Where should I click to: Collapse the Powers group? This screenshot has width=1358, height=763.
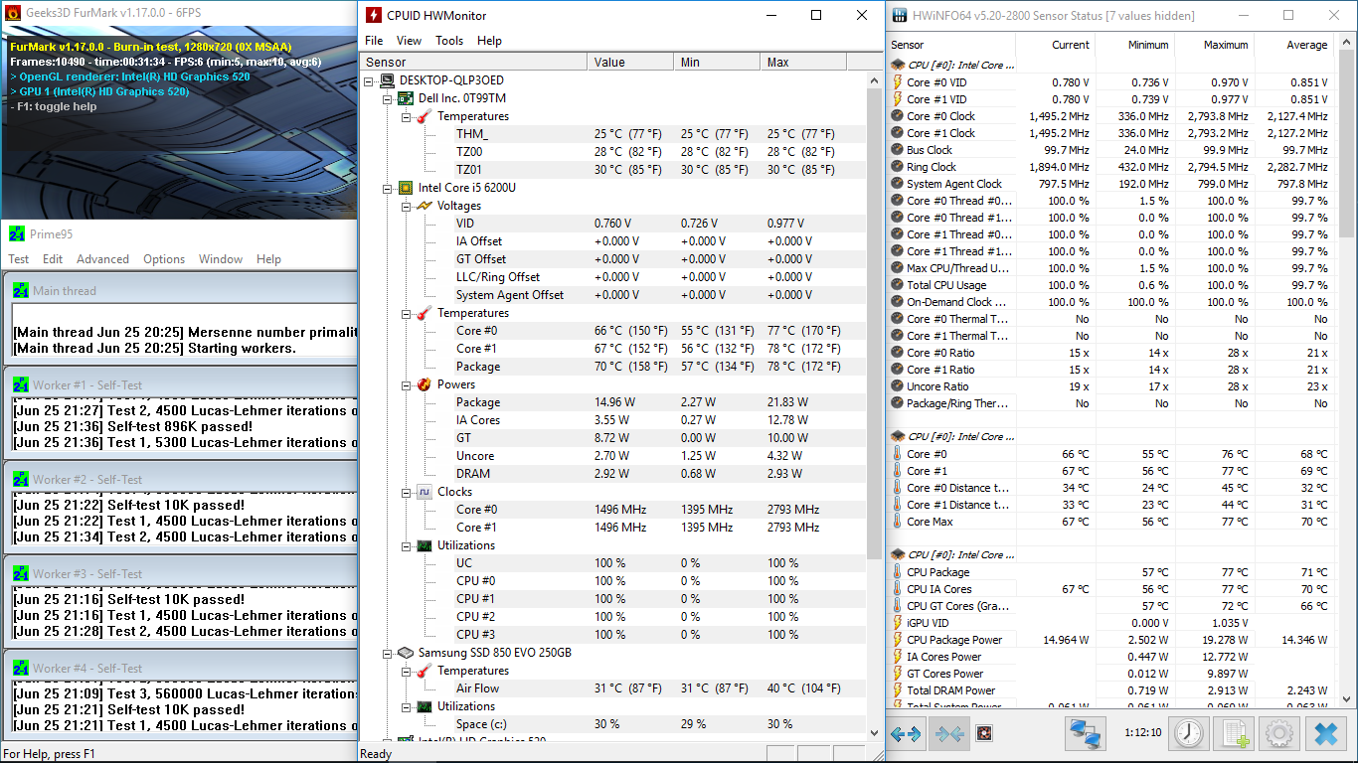(x=406, y=384)
